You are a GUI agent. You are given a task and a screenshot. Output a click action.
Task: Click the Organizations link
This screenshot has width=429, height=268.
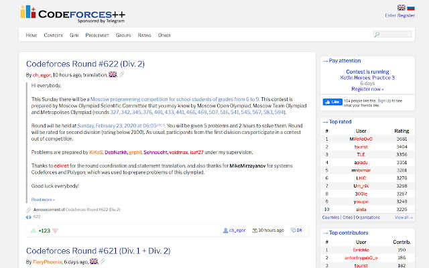click(368, 217)
